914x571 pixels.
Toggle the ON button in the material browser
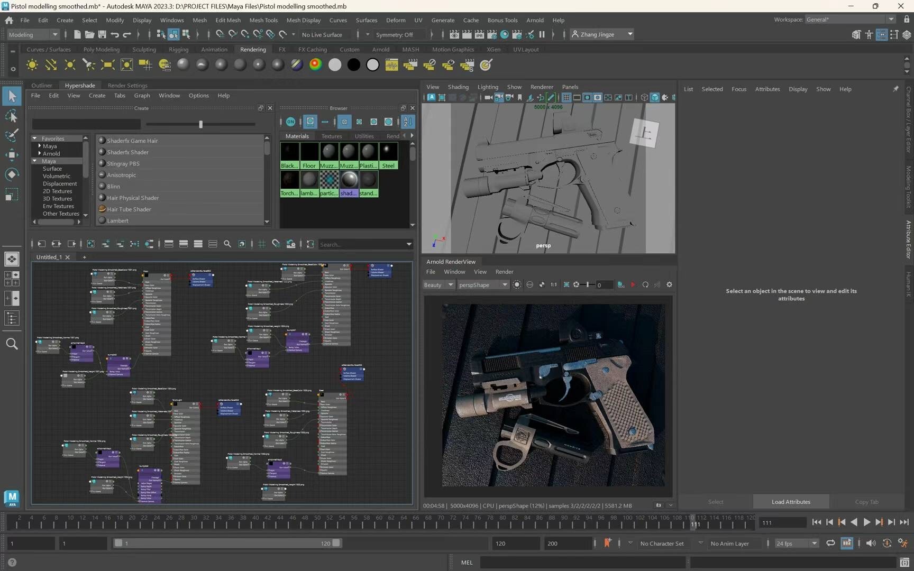click(290, 122)
